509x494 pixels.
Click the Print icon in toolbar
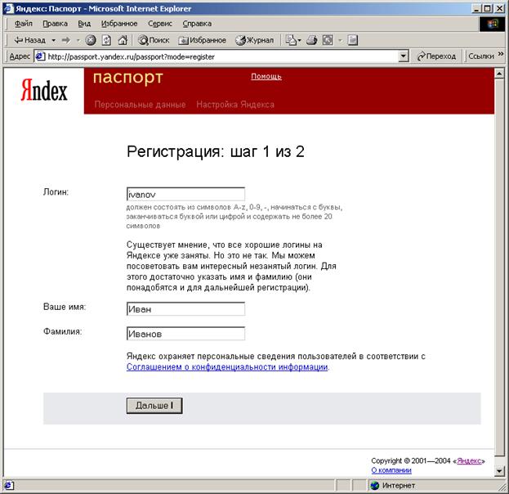tap(314, 39)
